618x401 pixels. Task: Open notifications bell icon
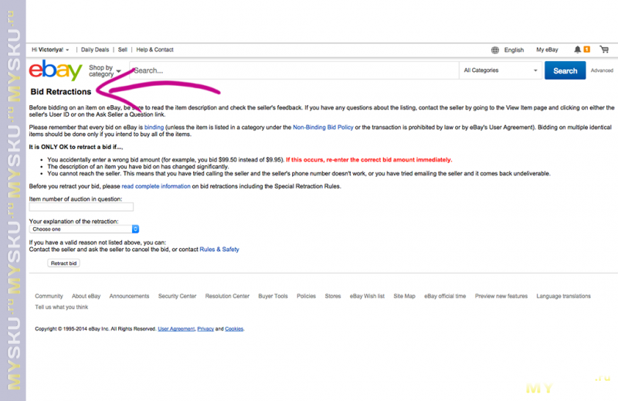(578, 49)
